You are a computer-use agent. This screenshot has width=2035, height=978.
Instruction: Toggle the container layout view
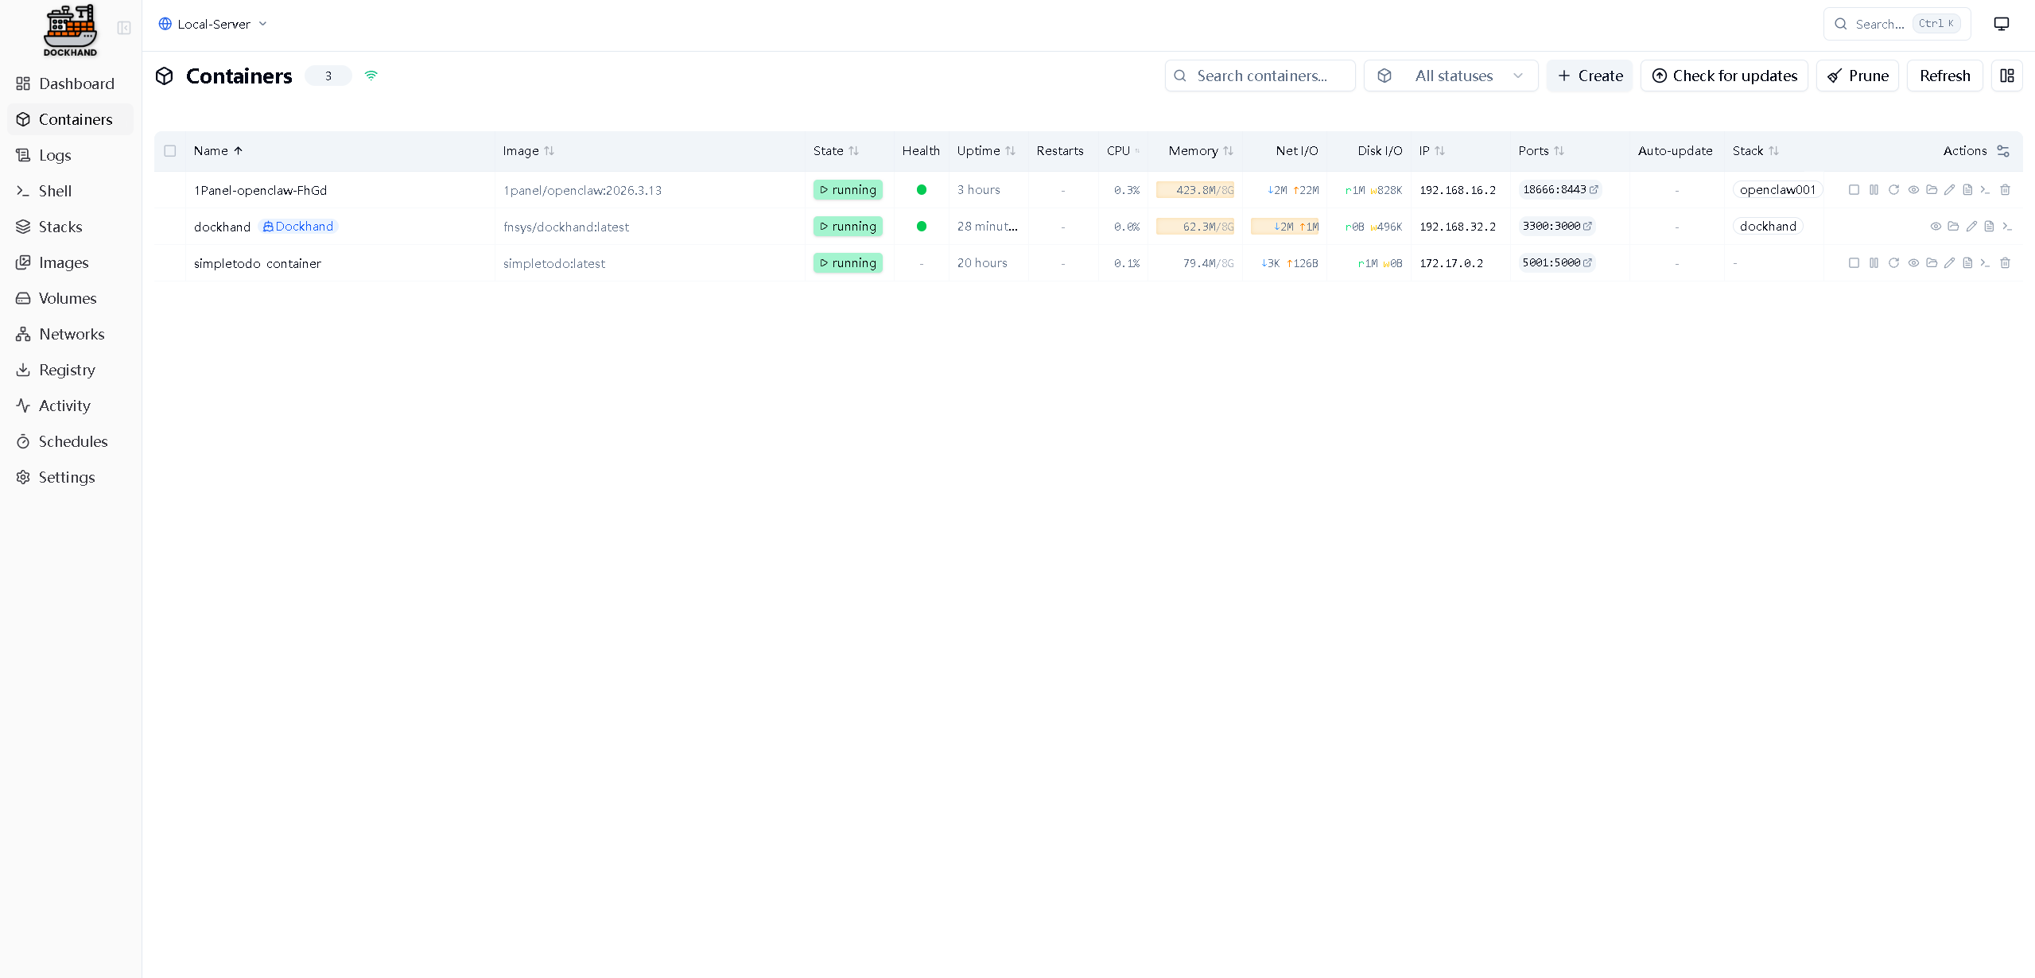pos(2007,76)
